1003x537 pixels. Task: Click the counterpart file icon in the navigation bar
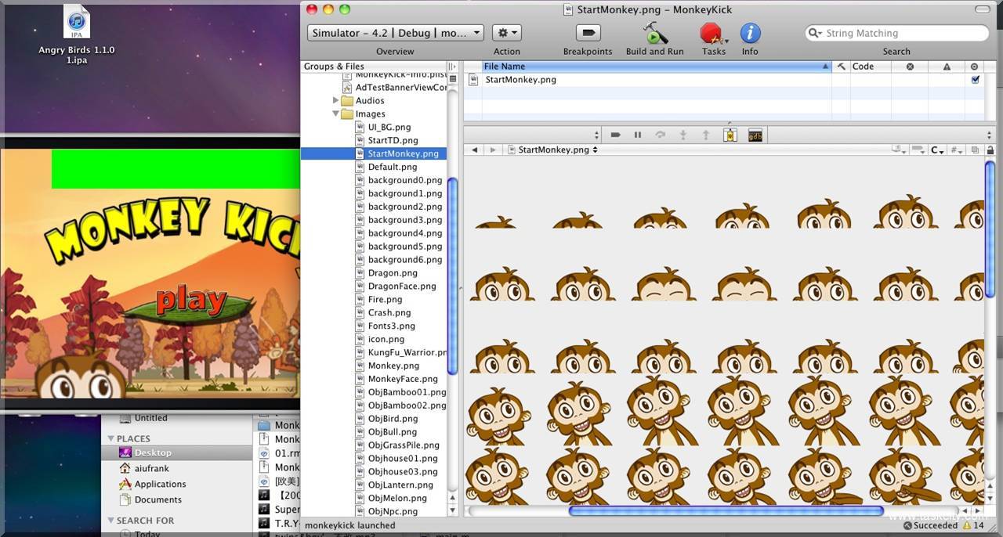click(x=975, y=150)
